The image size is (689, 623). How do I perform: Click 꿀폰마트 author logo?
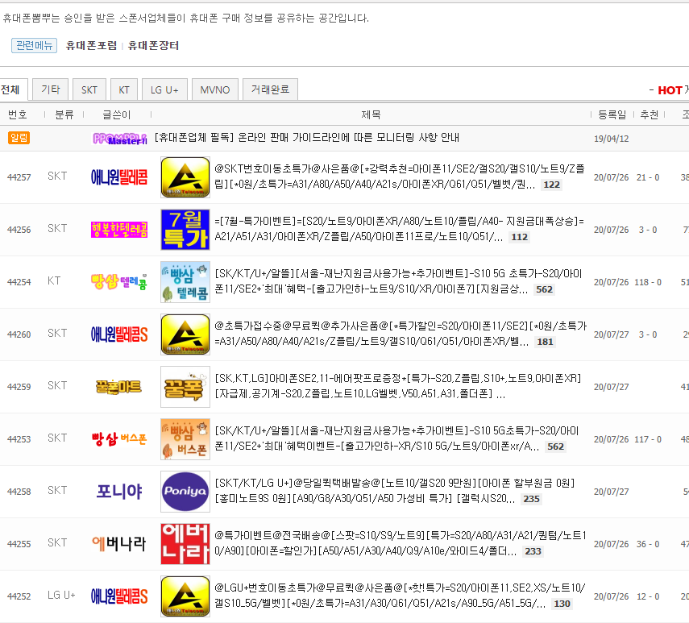[x=119, y=387]
